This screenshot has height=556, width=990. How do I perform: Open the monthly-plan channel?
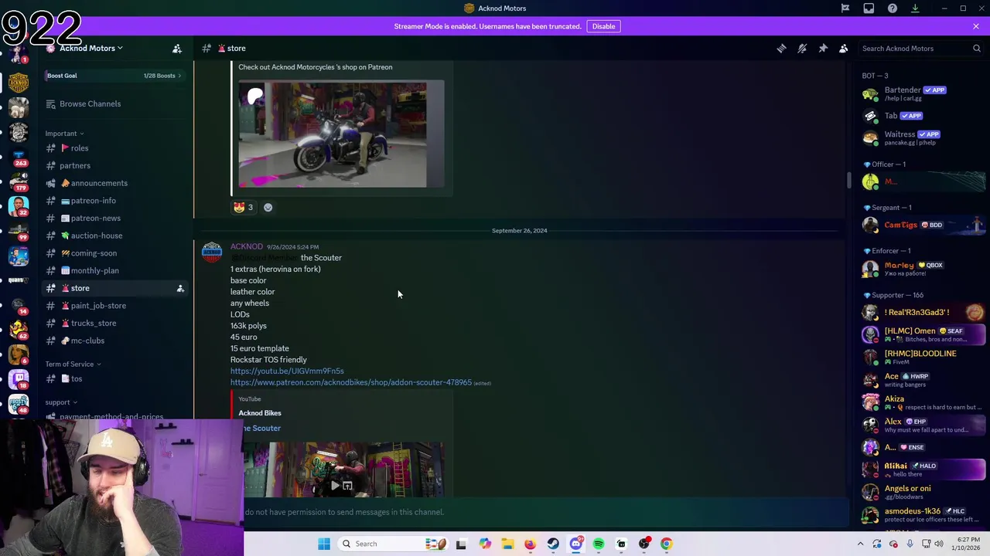[x=114, y=270]
